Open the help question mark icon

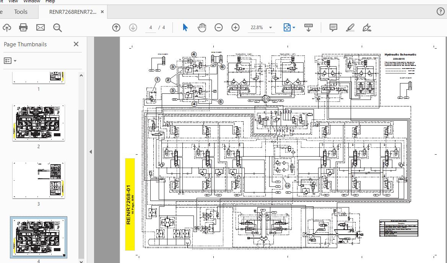pos(441,11)
